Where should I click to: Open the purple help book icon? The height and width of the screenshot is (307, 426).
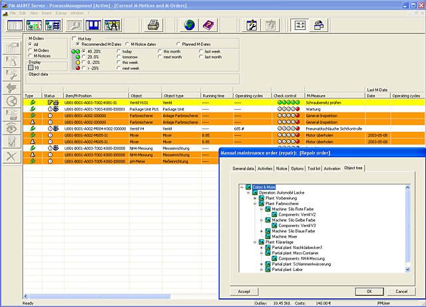(208, 26)
